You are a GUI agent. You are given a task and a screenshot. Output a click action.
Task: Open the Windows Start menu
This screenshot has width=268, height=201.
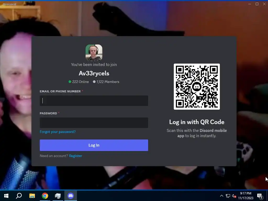click(x=6, y=196)
